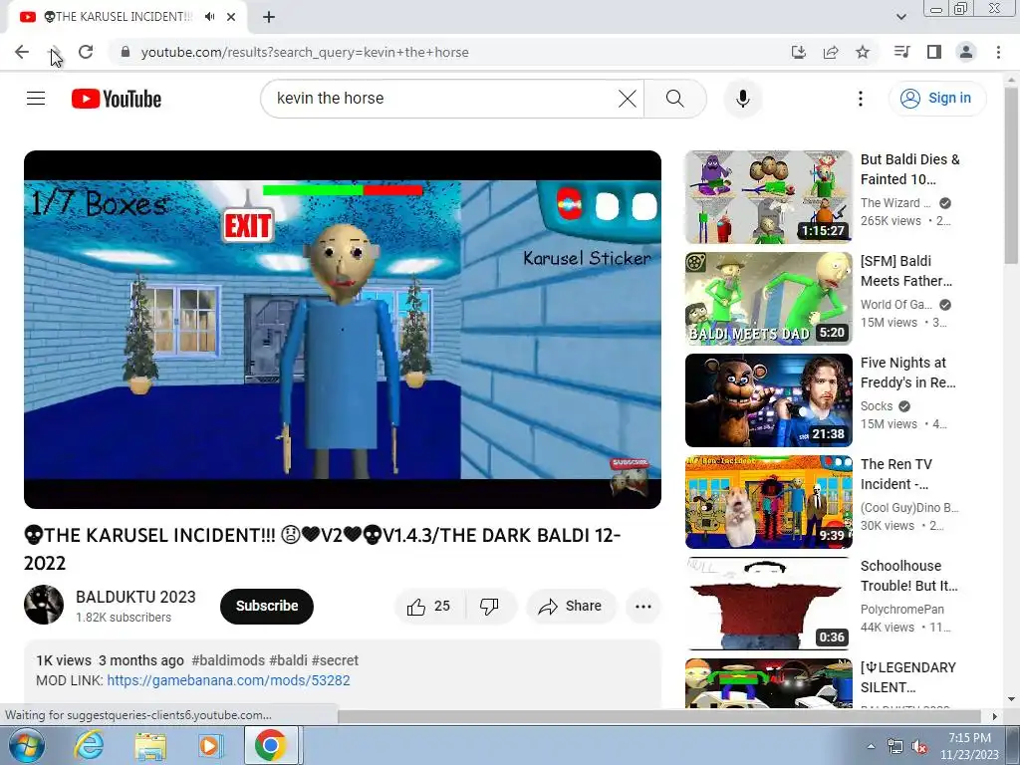Expand the tab search chevron
Image resolution: width=1020 pixels, height=765 pixels.
pyautogui.click(x=900, y=17)
